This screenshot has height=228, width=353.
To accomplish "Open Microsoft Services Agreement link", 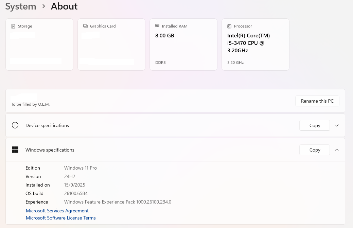I will 57,211.
